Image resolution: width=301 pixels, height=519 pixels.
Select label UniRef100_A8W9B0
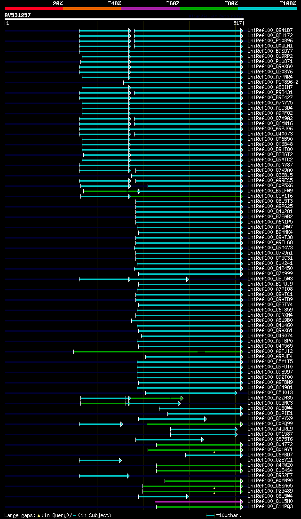[x=270, y=320]
